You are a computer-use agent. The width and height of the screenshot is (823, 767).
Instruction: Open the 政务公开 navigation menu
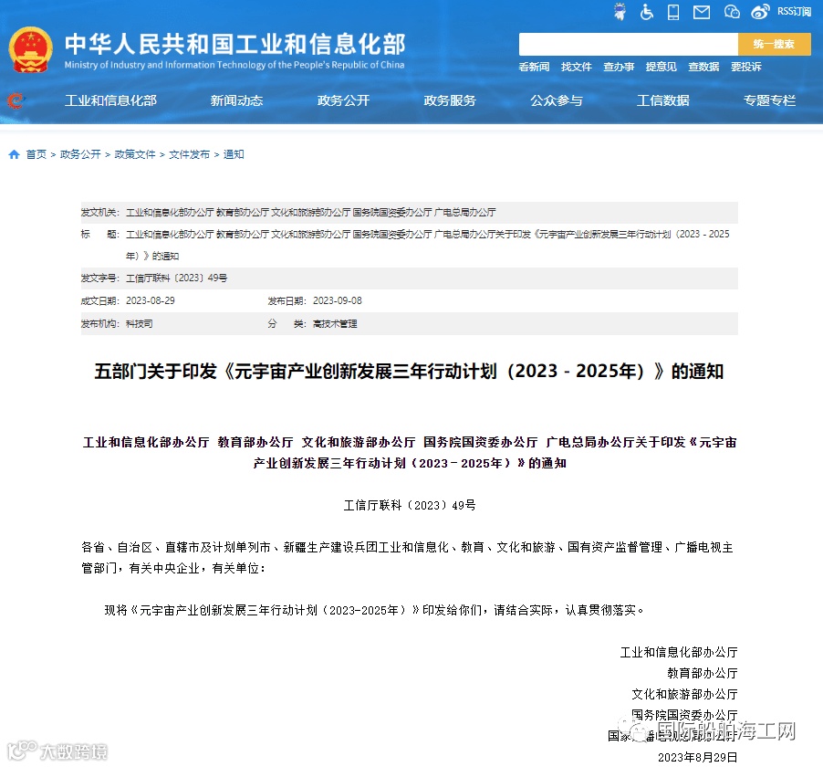(x=343, y=100)
